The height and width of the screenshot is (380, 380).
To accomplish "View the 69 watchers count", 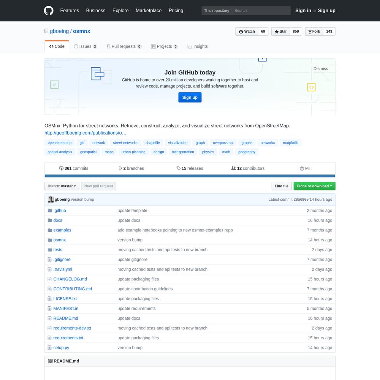I will pos(263,32).
